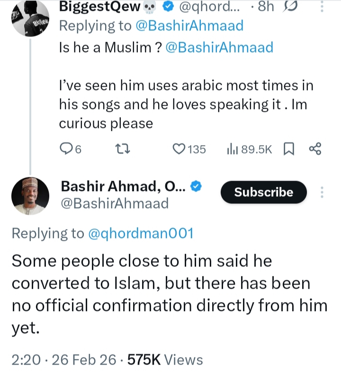The height and width of the screenshot is (376, 341).
Task: Open more options beside Subscribe button
Action: tap(322, 192)
